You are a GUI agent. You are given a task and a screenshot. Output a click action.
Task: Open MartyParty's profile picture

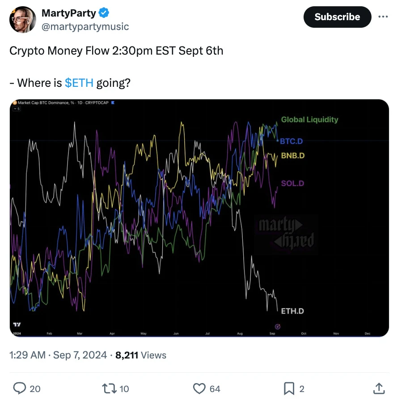click(22, 20)
